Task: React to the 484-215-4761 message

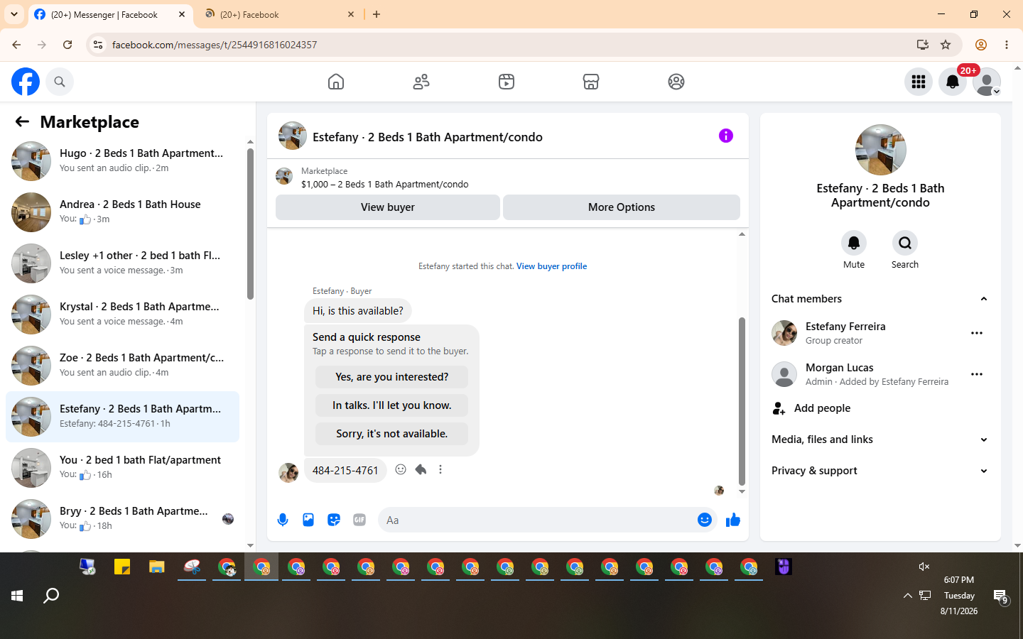Action: click(401, 469)
